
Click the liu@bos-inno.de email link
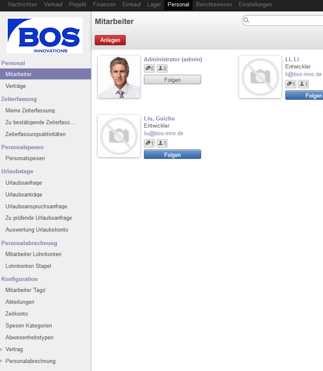pyautogui.click(x=163, y=134)
